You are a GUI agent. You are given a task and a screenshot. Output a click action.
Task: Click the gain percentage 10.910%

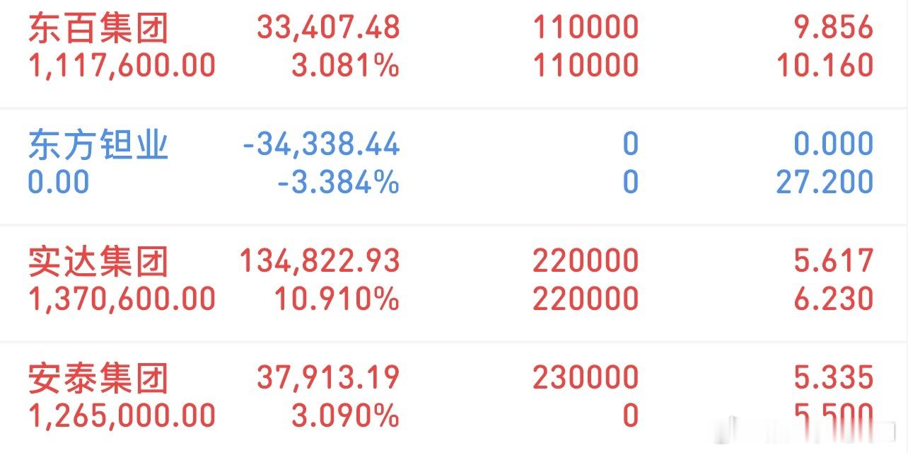(336, 298)
